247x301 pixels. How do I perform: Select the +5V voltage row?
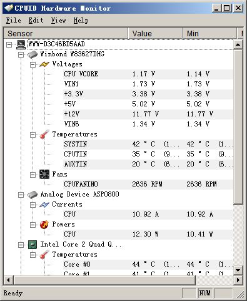pyautogui.click(x=148, y=105)
